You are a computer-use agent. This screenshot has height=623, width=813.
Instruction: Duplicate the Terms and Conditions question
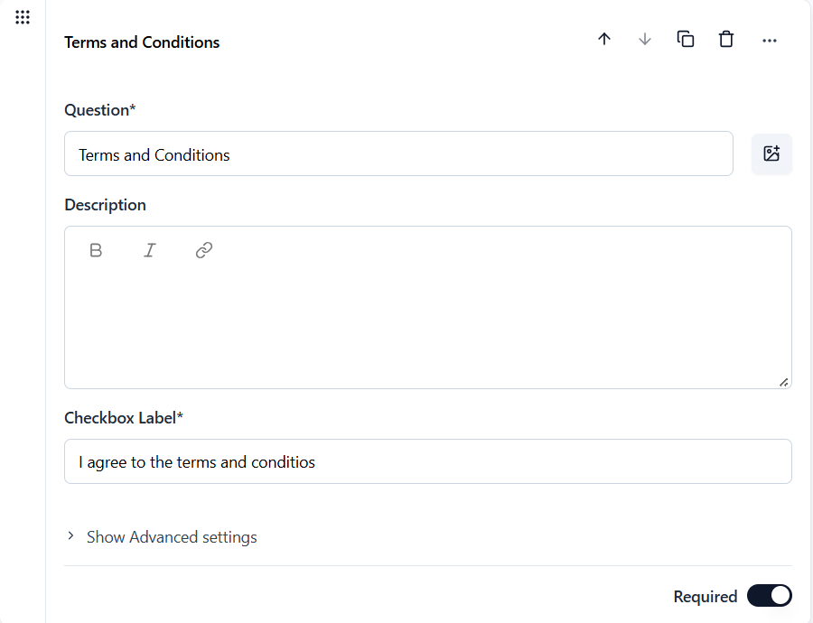point(686,40)
